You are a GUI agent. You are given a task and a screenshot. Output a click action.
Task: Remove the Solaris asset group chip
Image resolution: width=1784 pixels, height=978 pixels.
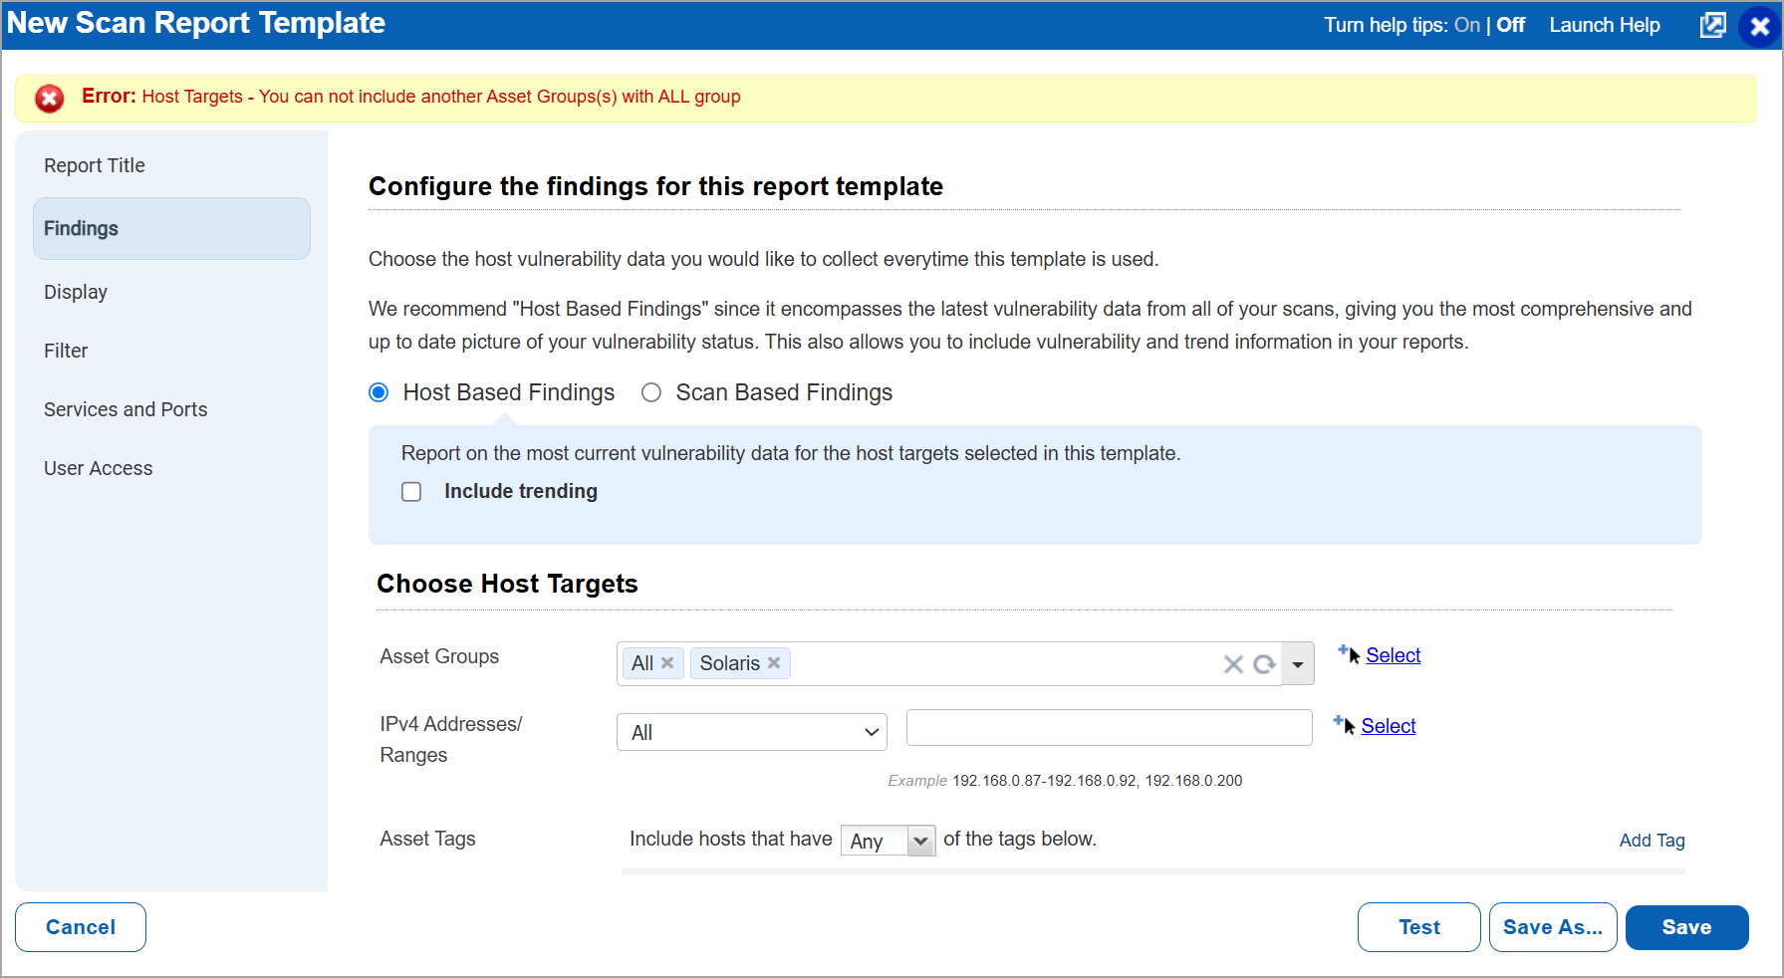(773, 662)
